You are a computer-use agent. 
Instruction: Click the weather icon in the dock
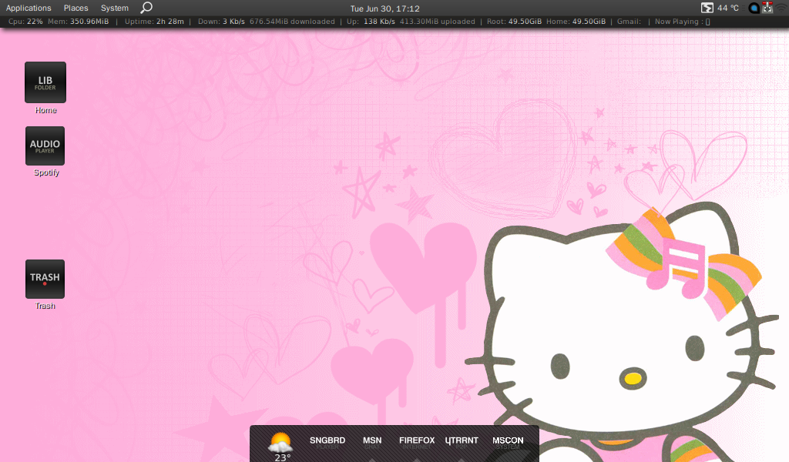(280, 443)
